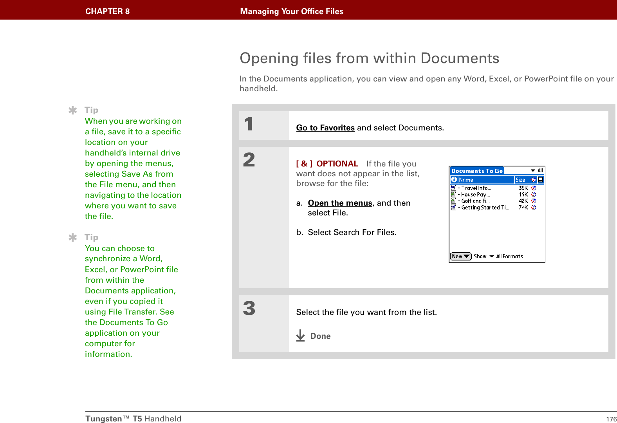The height and width of the screenshot is (423, 617).
Task: Click the info icon in the column header
Action: point(454,179)
